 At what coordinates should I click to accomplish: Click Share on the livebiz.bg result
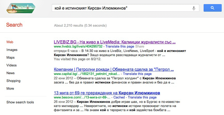[140, 46]
